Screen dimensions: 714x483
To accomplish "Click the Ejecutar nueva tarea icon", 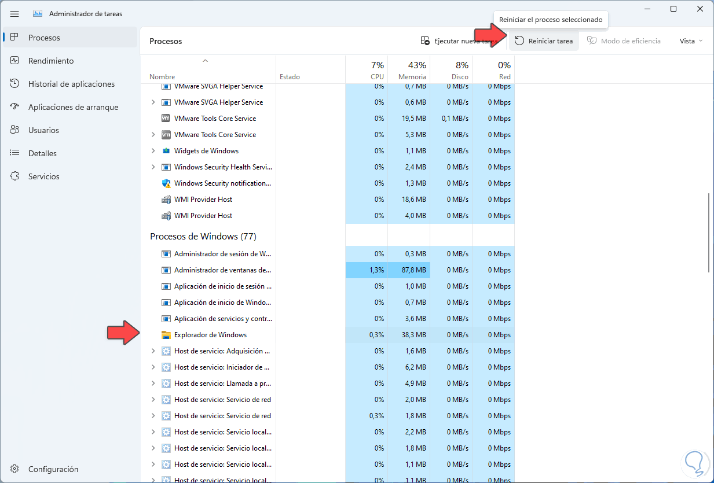I will click(425, 41).
